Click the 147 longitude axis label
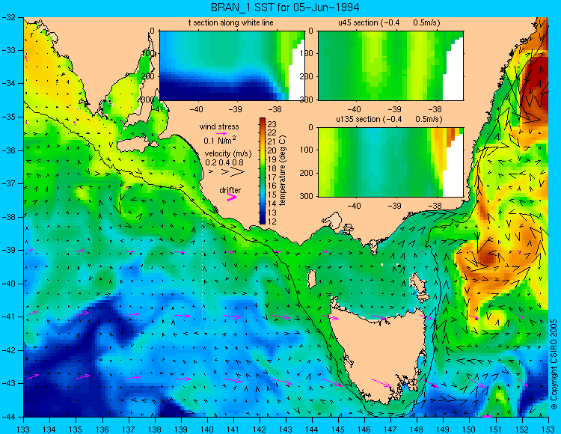The height and width of the screenshot is (434, 561). [x=390, y=429]
